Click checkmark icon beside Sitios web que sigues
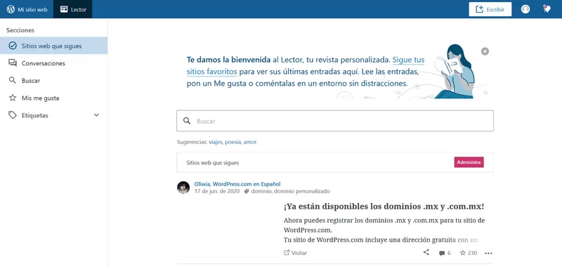 tap(13, 46)
